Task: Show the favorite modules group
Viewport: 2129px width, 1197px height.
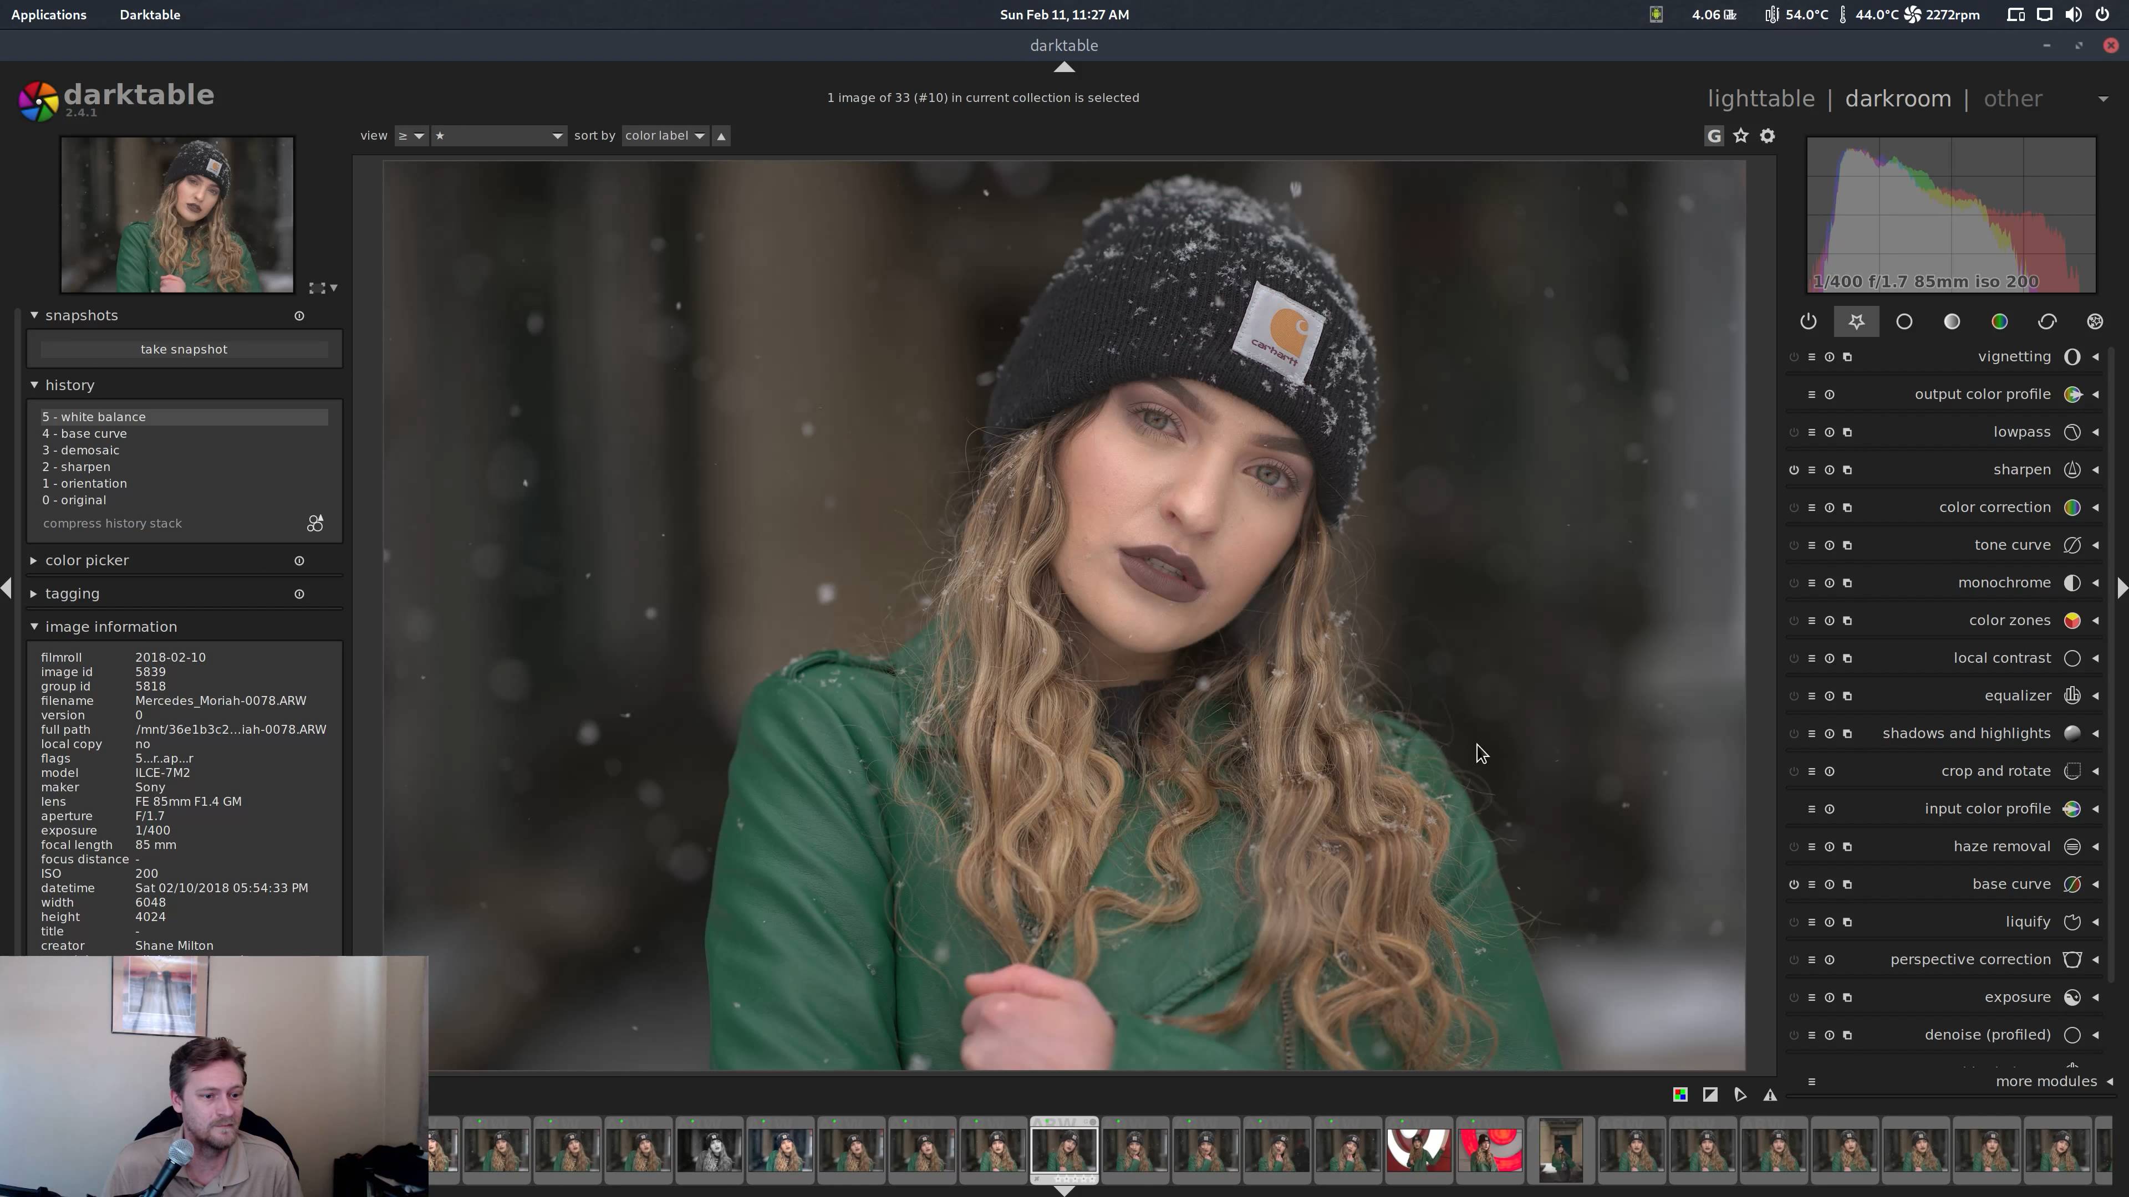Action: 1856,321
